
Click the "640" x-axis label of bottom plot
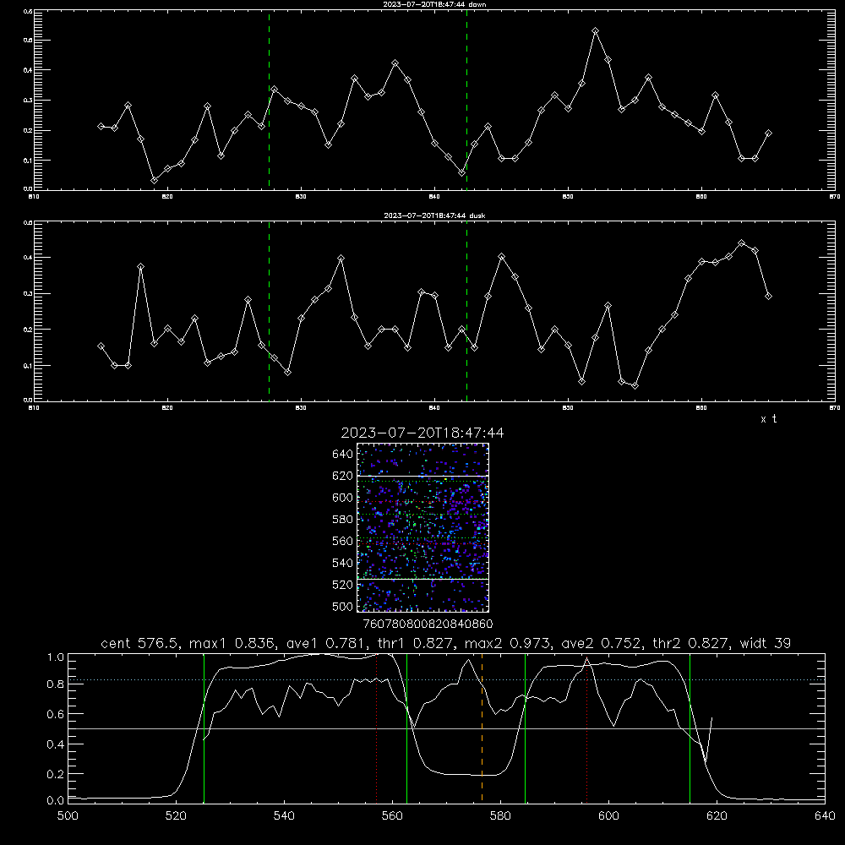(825, 816)
